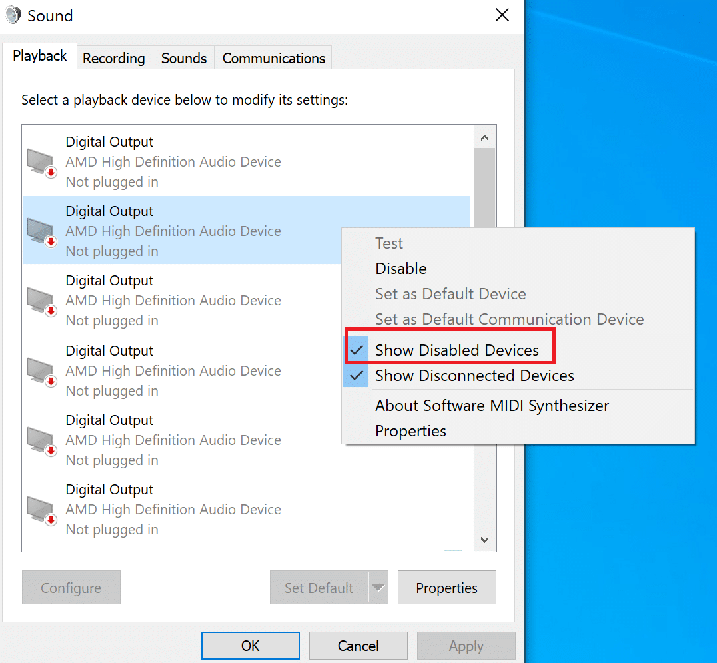717x663 pixels.
Task: Click the device list scroll up arrow
Action: pyautogui.click(x=484, y=138)
